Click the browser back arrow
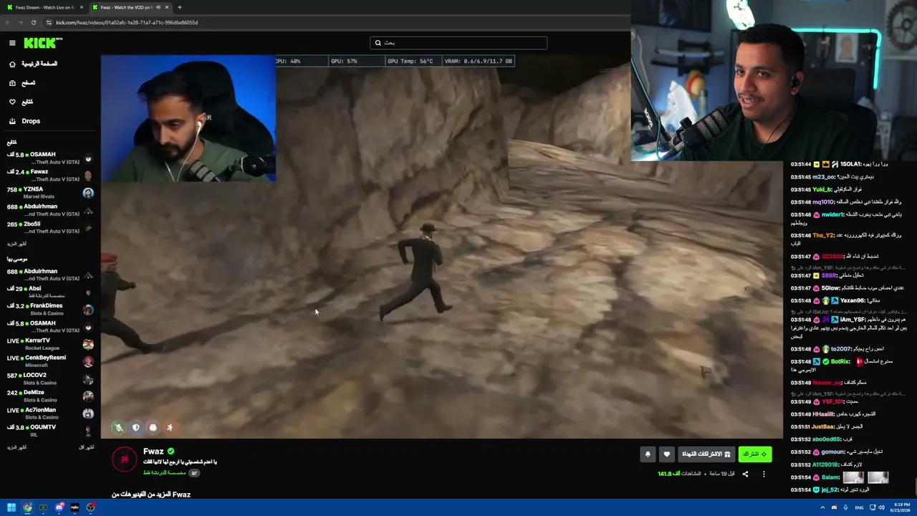This screenshot has height=516, width=917. tap(8, 22)
